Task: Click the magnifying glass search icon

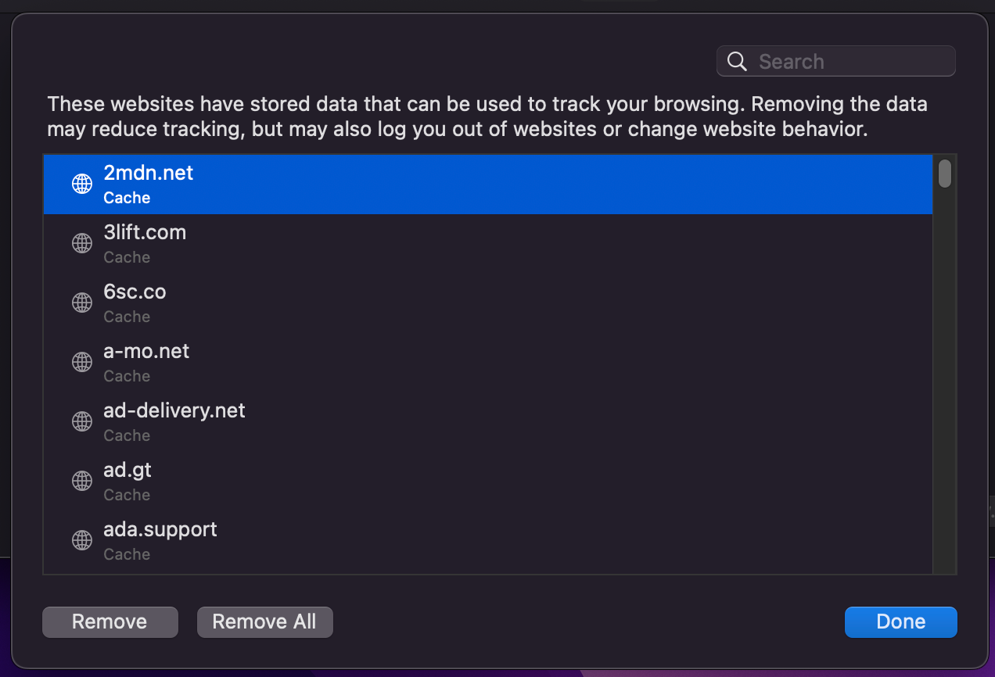Action: click(737, 62)
